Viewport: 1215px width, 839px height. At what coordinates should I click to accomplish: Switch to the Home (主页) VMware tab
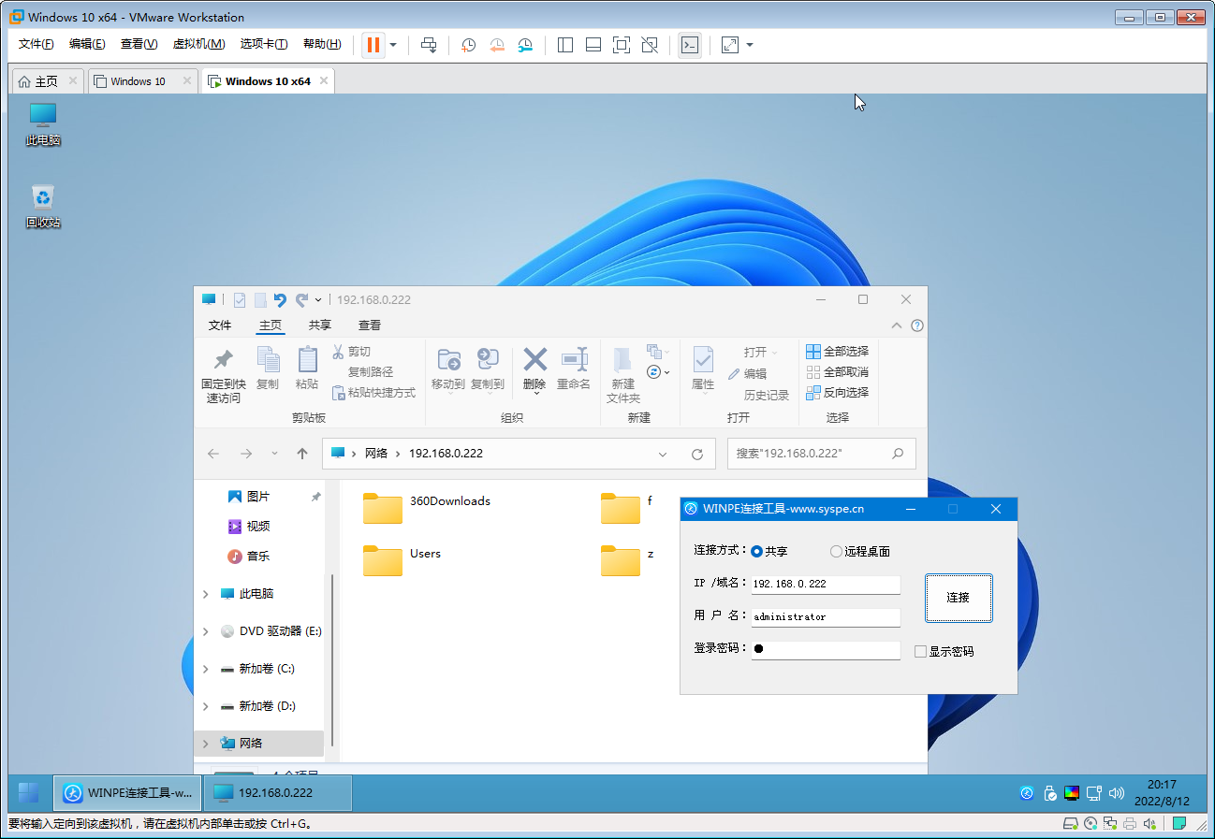pos(46,81)
